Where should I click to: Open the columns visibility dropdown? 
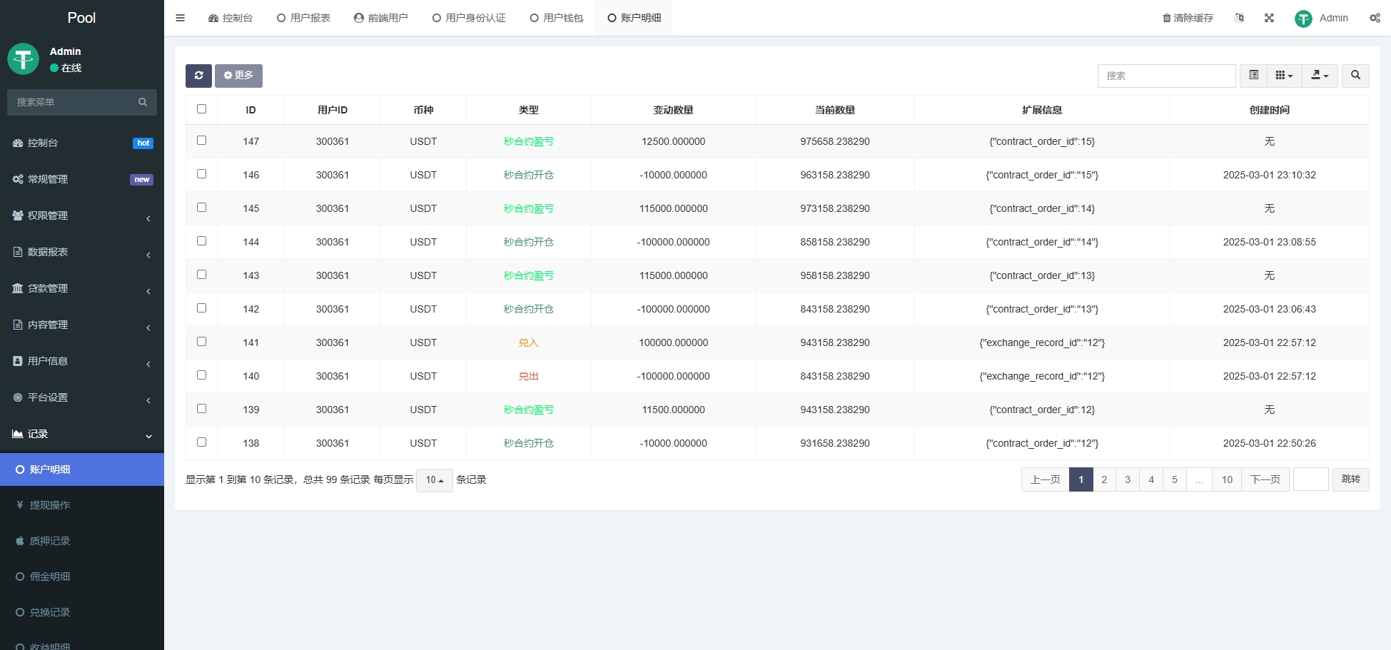[1284, 76]
